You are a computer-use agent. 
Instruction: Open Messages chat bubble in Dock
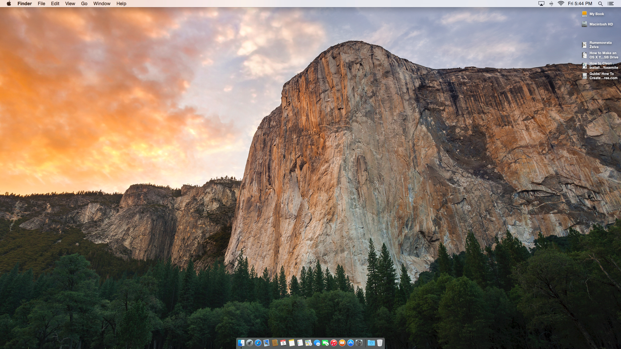coord(317,343)
